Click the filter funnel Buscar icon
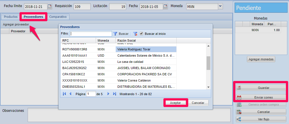This screenshot has width=289, height=124. [x=115, y=34]
